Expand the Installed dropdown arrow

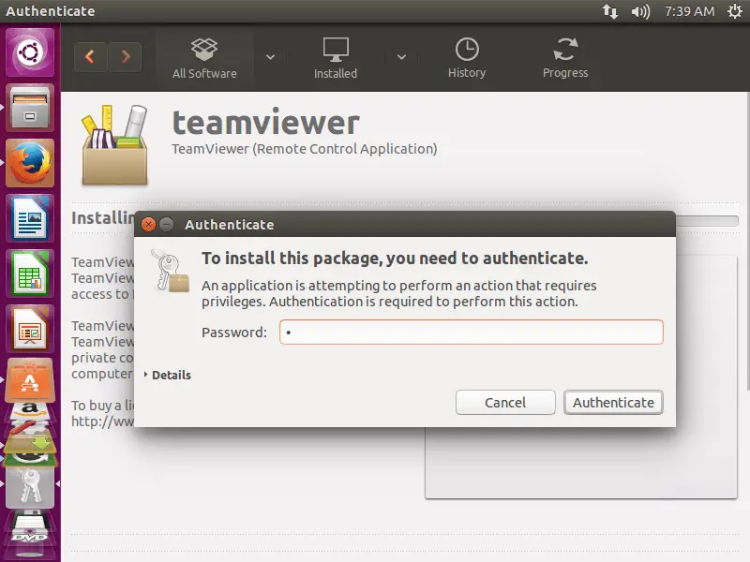(401, 57)
